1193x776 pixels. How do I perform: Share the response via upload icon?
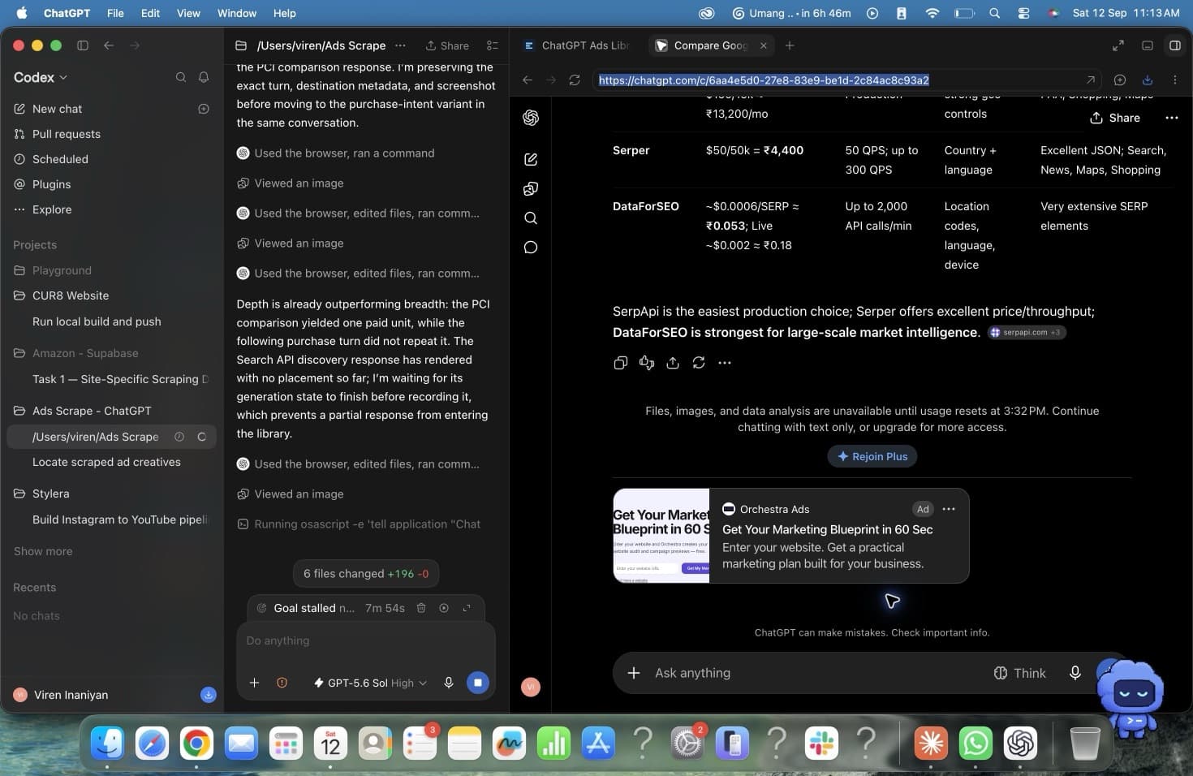pos(673,363)
